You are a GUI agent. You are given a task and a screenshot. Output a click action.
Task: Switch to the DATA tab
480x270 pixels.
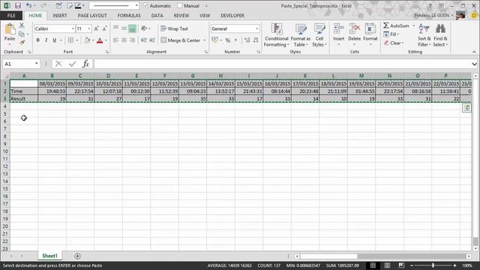[x=157, y=15]
